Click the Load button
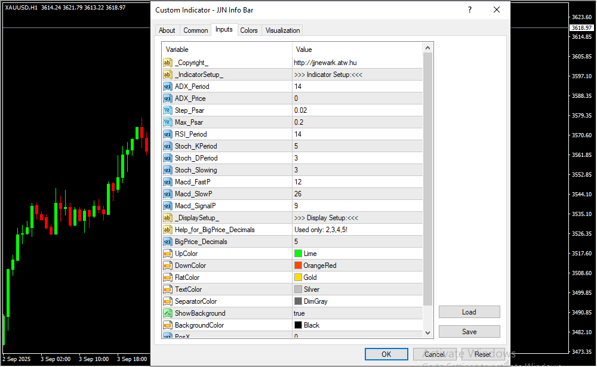This screenshot has width=597, height=367. (469, 312)
